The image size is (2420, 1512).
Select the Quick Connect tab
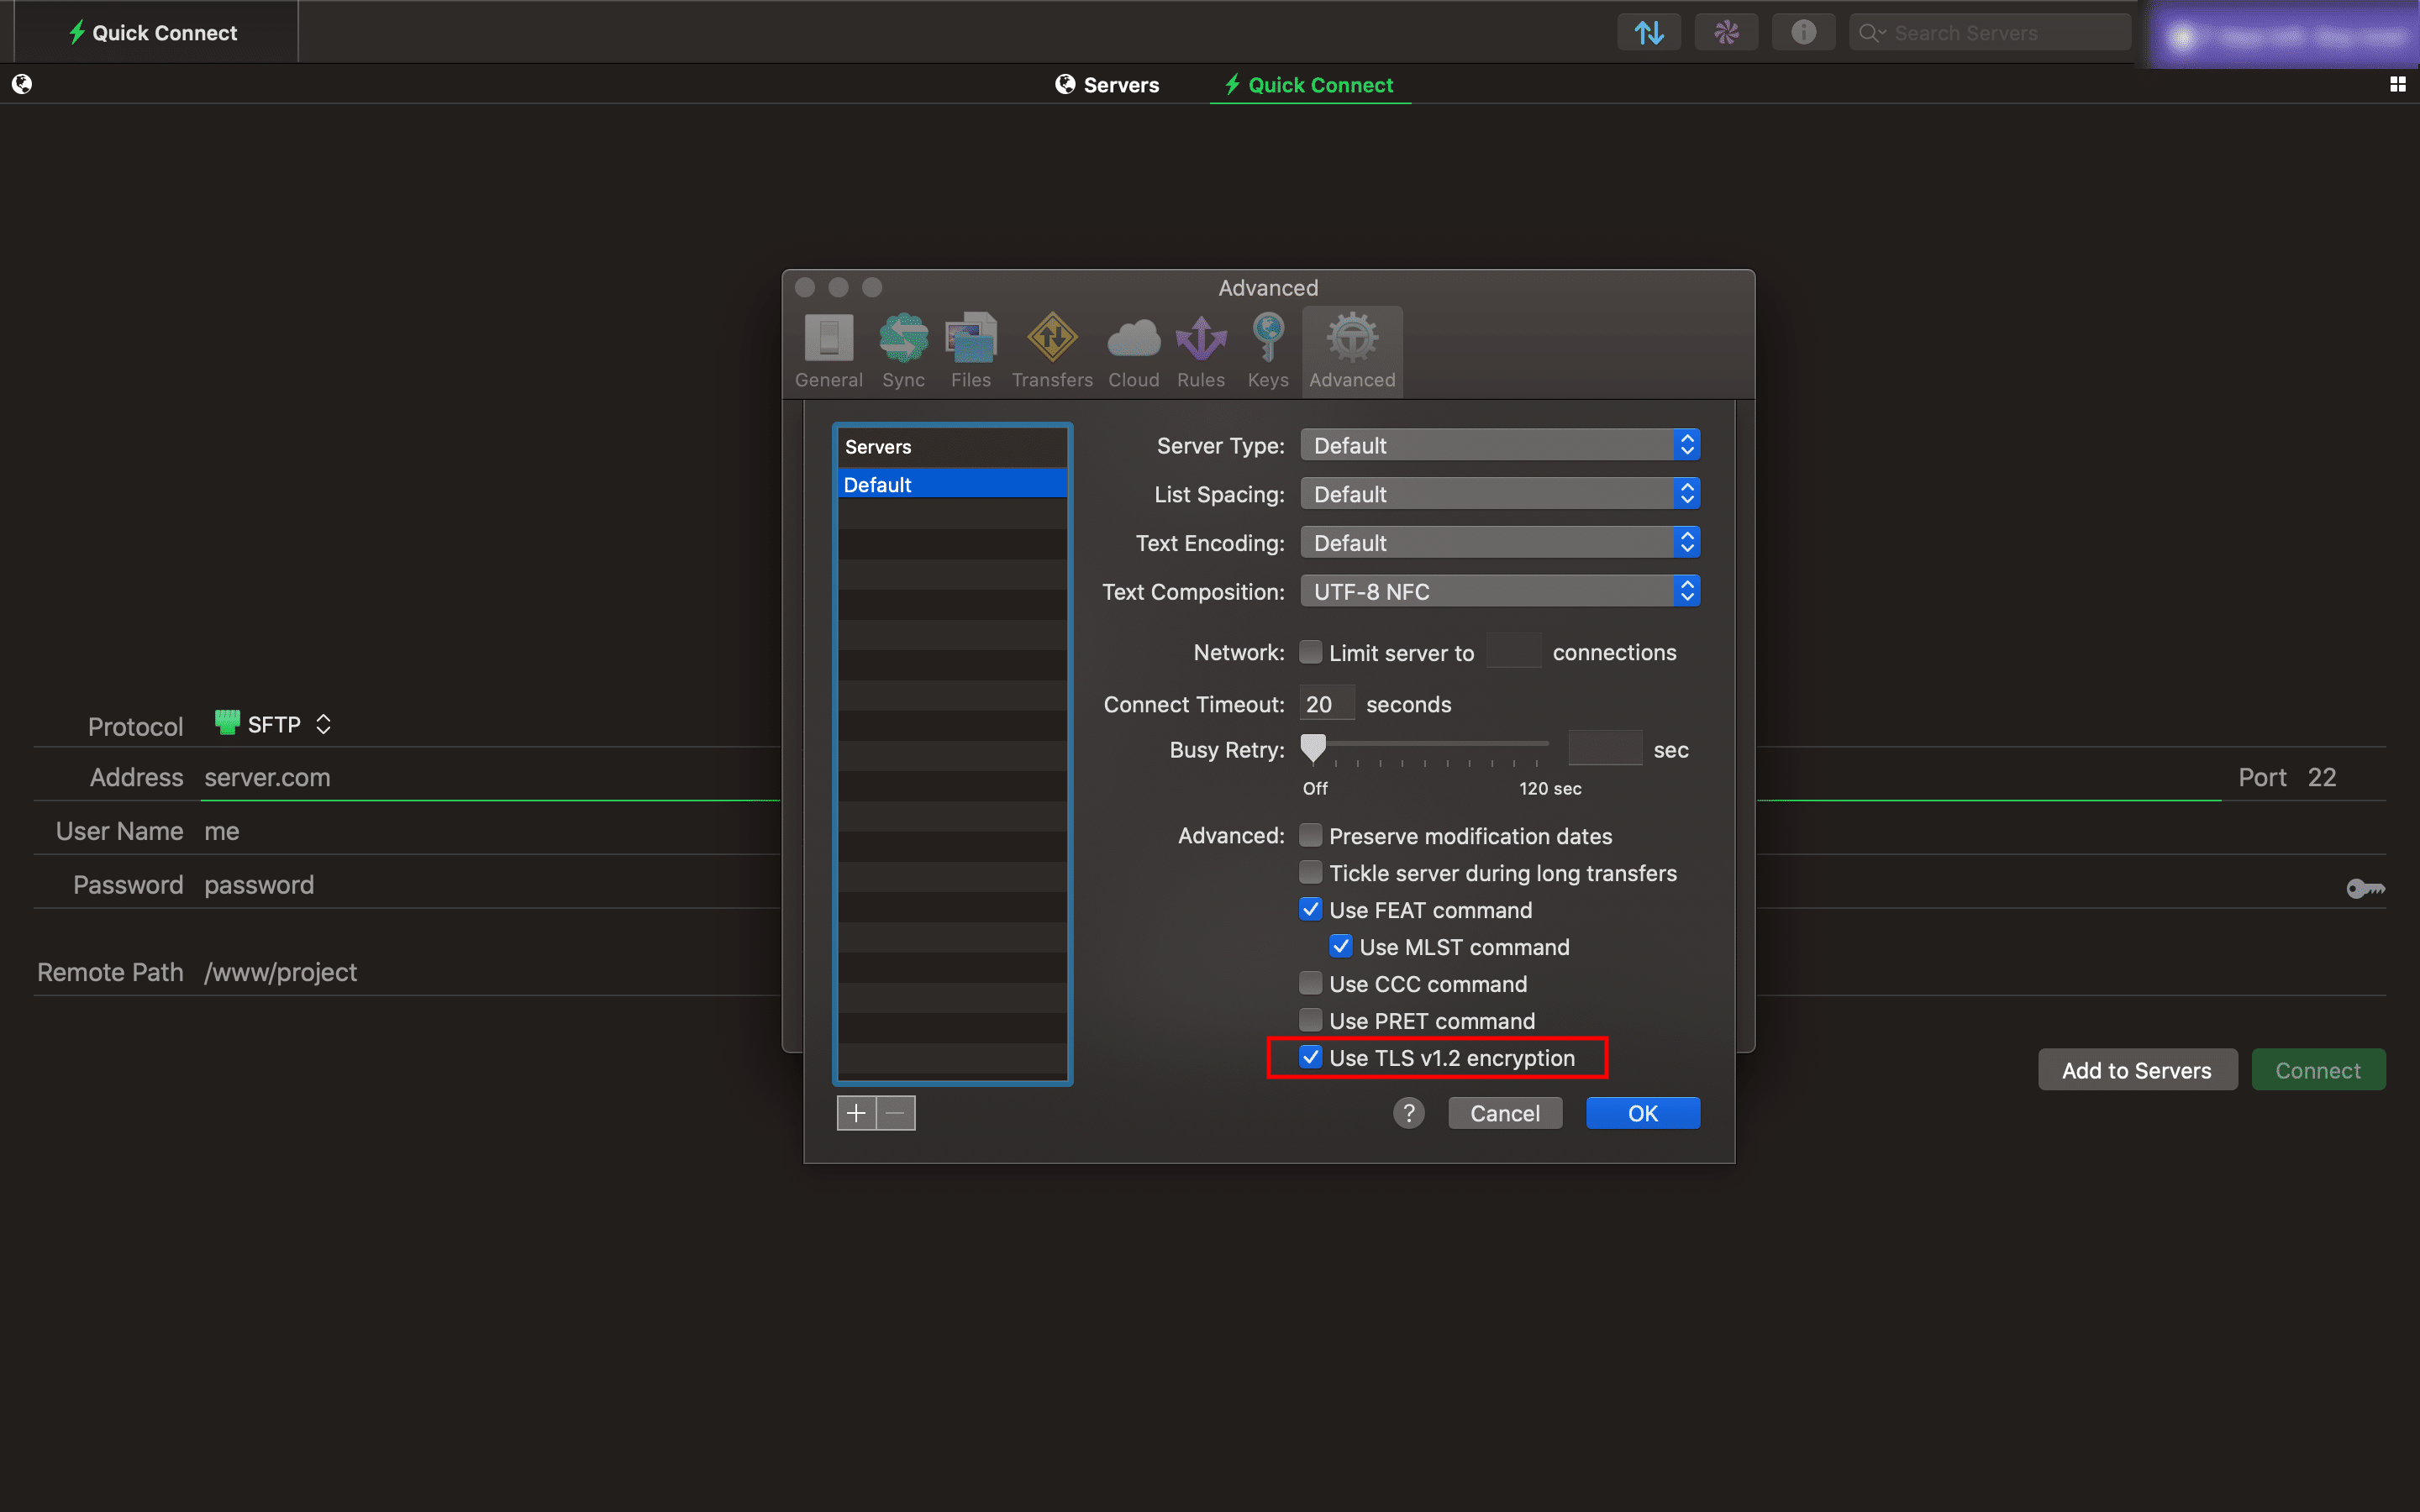(x=1309, y=85)
